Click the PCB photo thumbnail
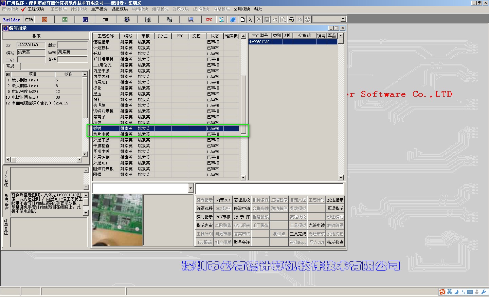The image size is (489, 297). point(117,220)
